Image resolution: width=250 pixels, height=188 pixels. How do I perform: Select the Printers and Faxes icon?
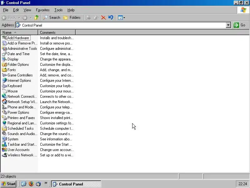pos(4,118)
